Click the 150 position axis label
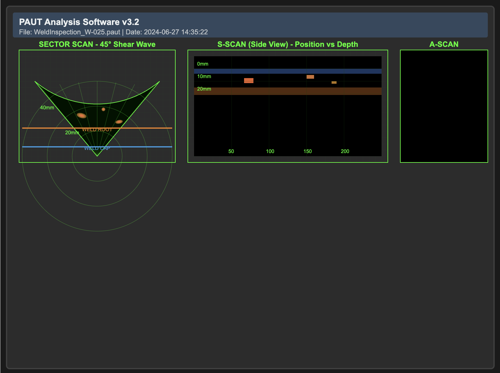 pos(307,152)
